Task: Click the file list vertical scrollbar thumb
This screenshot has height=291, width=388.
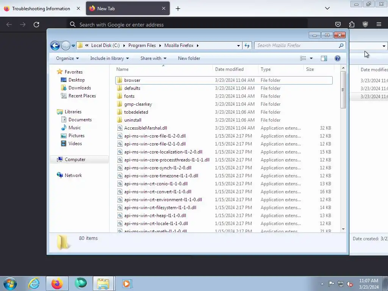Action: pyautogui.click(x=343, y=89)
